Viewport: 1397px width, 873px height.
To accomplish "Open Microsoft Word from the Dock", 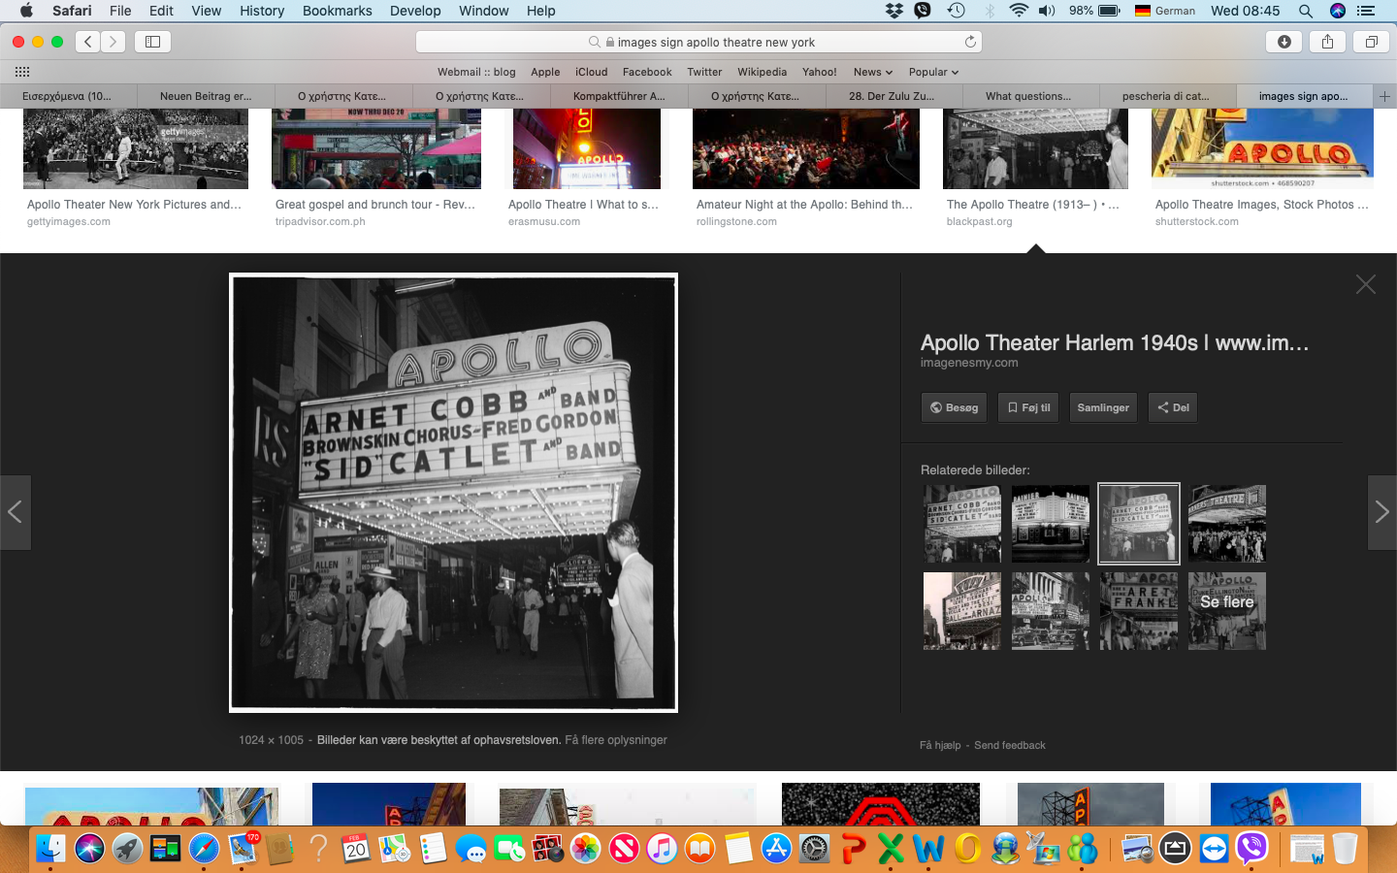I will pos(928,849).
